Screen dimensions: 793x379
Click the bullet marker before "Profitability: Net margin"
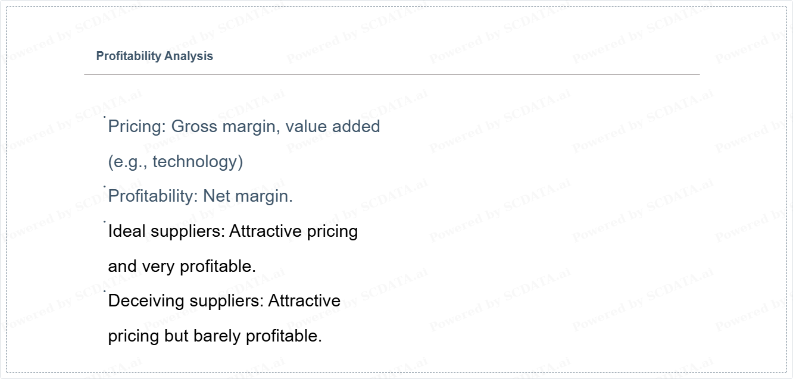[105, 186]
